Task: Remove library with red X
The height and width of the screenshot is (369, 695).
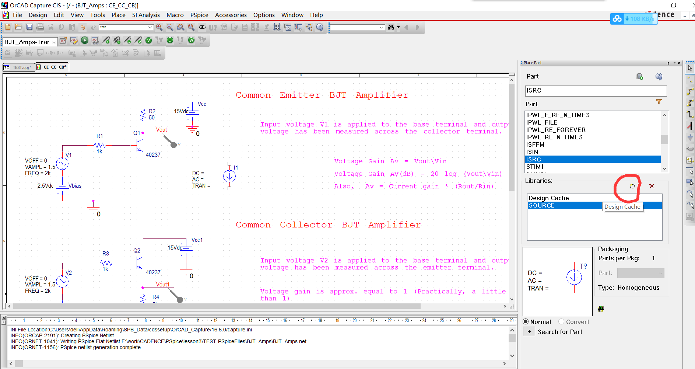Action: [x=652, y=186]
